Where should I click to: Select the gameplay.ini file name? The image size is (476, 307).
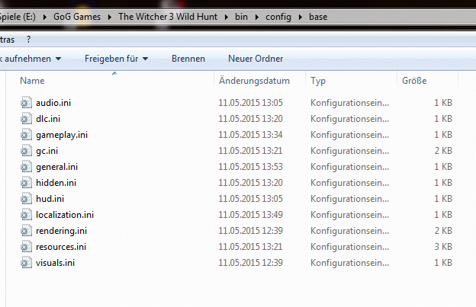62,135
